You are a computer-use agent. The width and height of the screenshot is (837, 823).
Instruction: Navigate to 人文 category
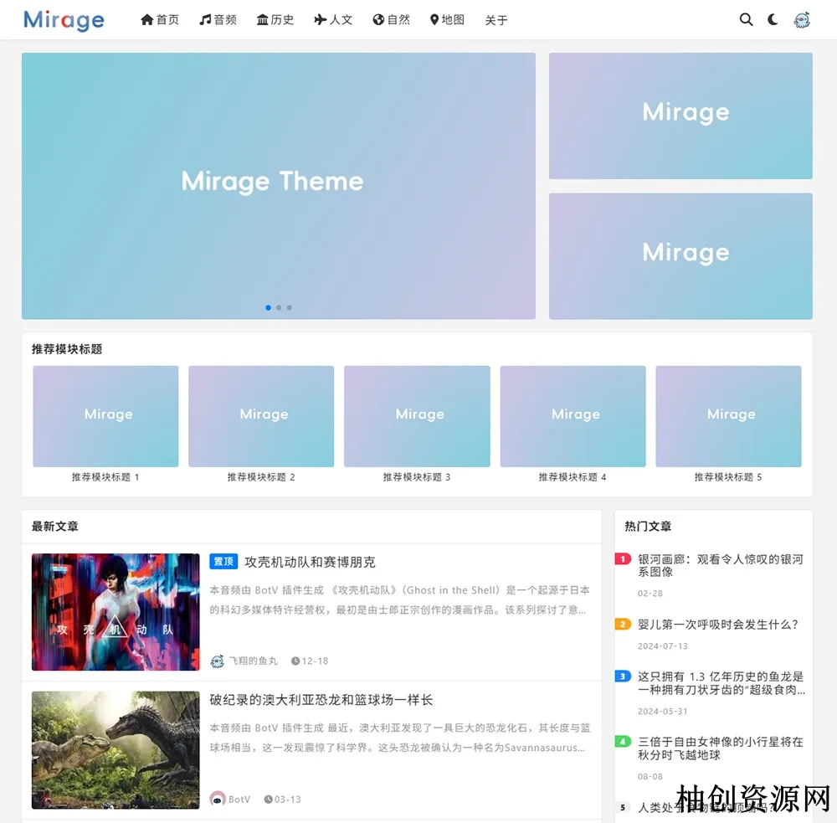[x=333, y=19]
